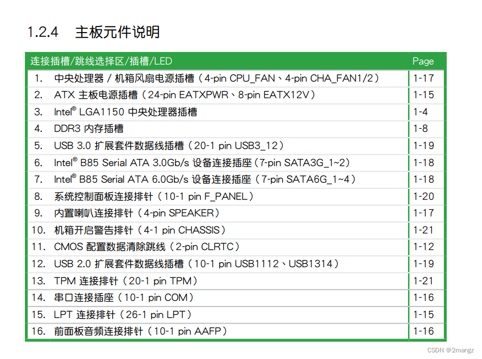Select row 6 "Serial ATA 3.0Gb/s 设备连接插座"
Screen dimensions: 482x359
pos(177,162)
